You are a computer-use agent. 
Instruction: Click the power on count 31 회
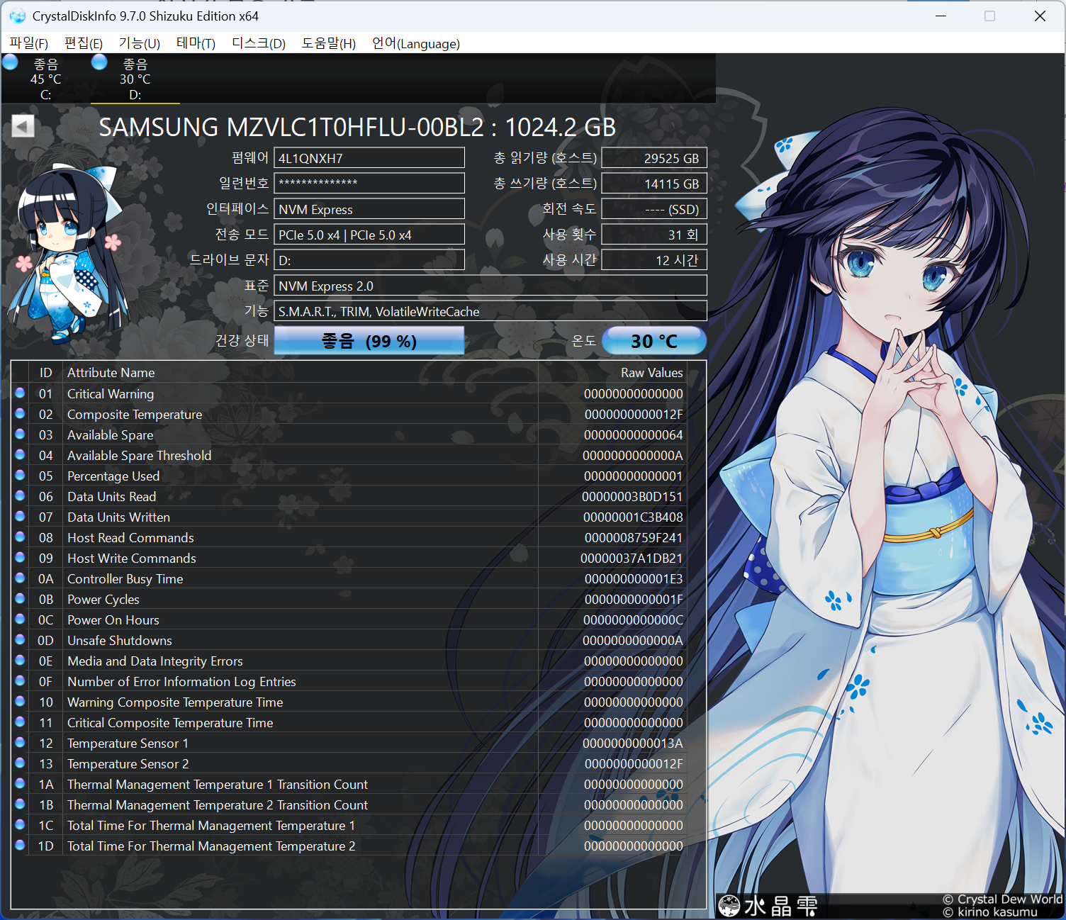[x=654, y=235]
